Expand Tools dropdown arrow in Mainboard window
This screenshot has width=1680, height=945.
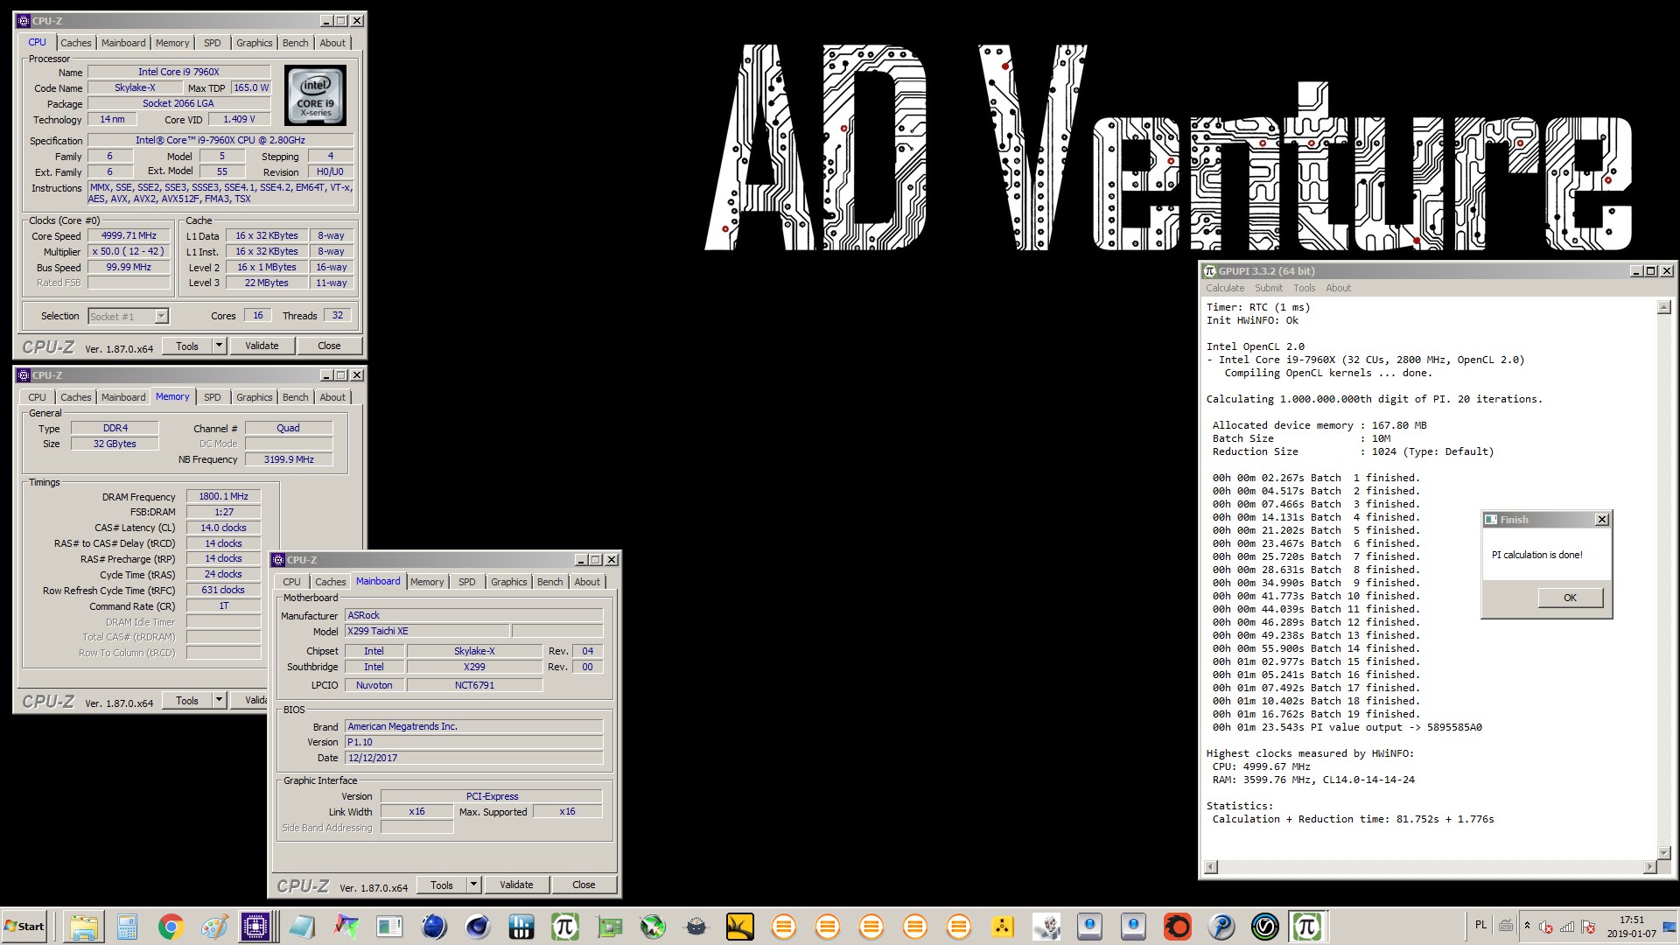pos(474,885)
